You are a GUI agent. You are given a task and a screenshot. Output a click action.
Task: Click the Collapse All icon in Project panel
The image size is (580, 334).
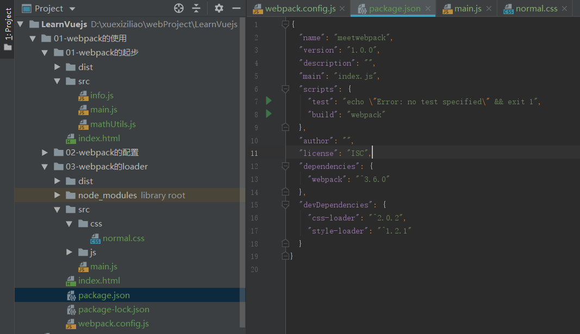(196, 8)
